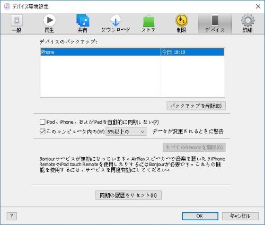Click the キャンセル button
265x225 pixels.
click(240, 216)
